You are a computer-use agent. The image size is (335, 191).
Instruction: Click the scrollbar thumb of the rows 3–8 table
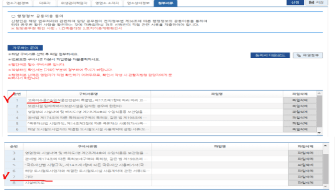click(325, 169)
